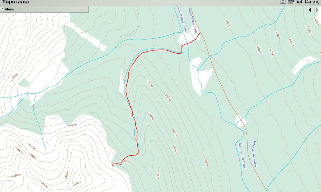Click the Toporama title
Viewport: 321px width, 192px height.
16,2
